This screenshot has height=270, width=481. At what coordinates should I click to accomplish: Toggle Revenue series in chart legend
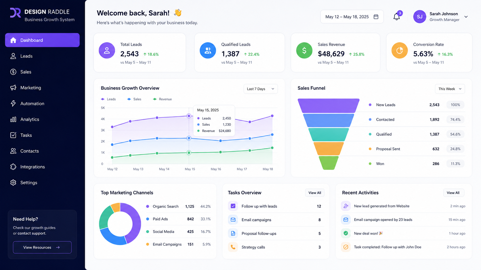162,99
